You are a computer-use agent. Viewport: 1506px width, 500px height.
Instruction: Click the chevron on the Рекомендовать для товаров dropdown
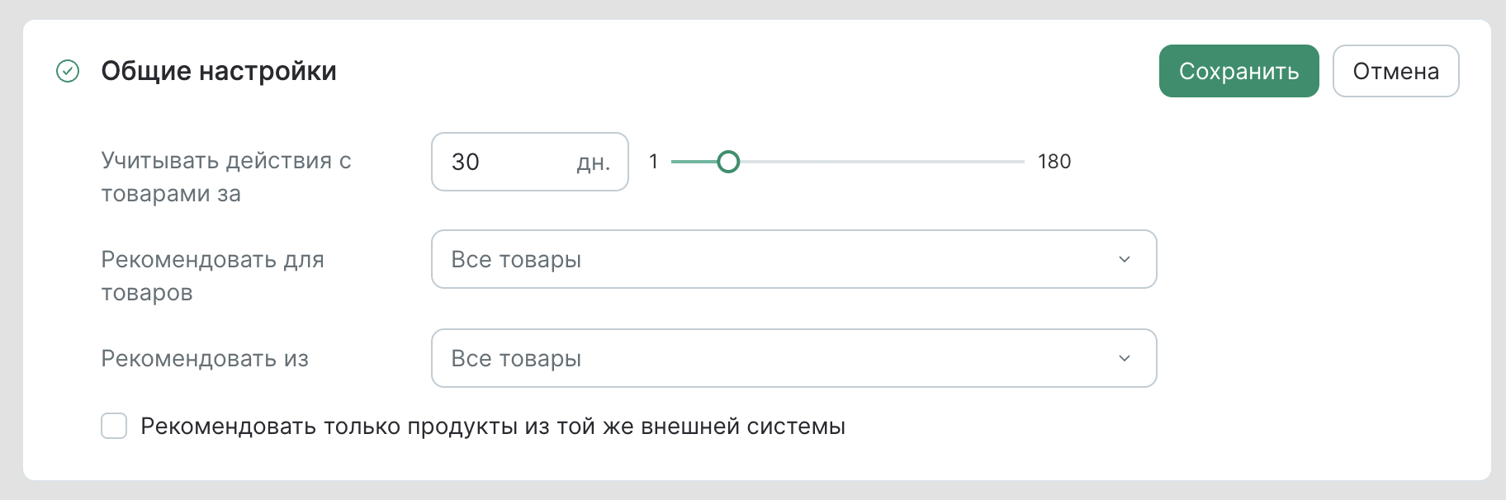[1123, 260]
